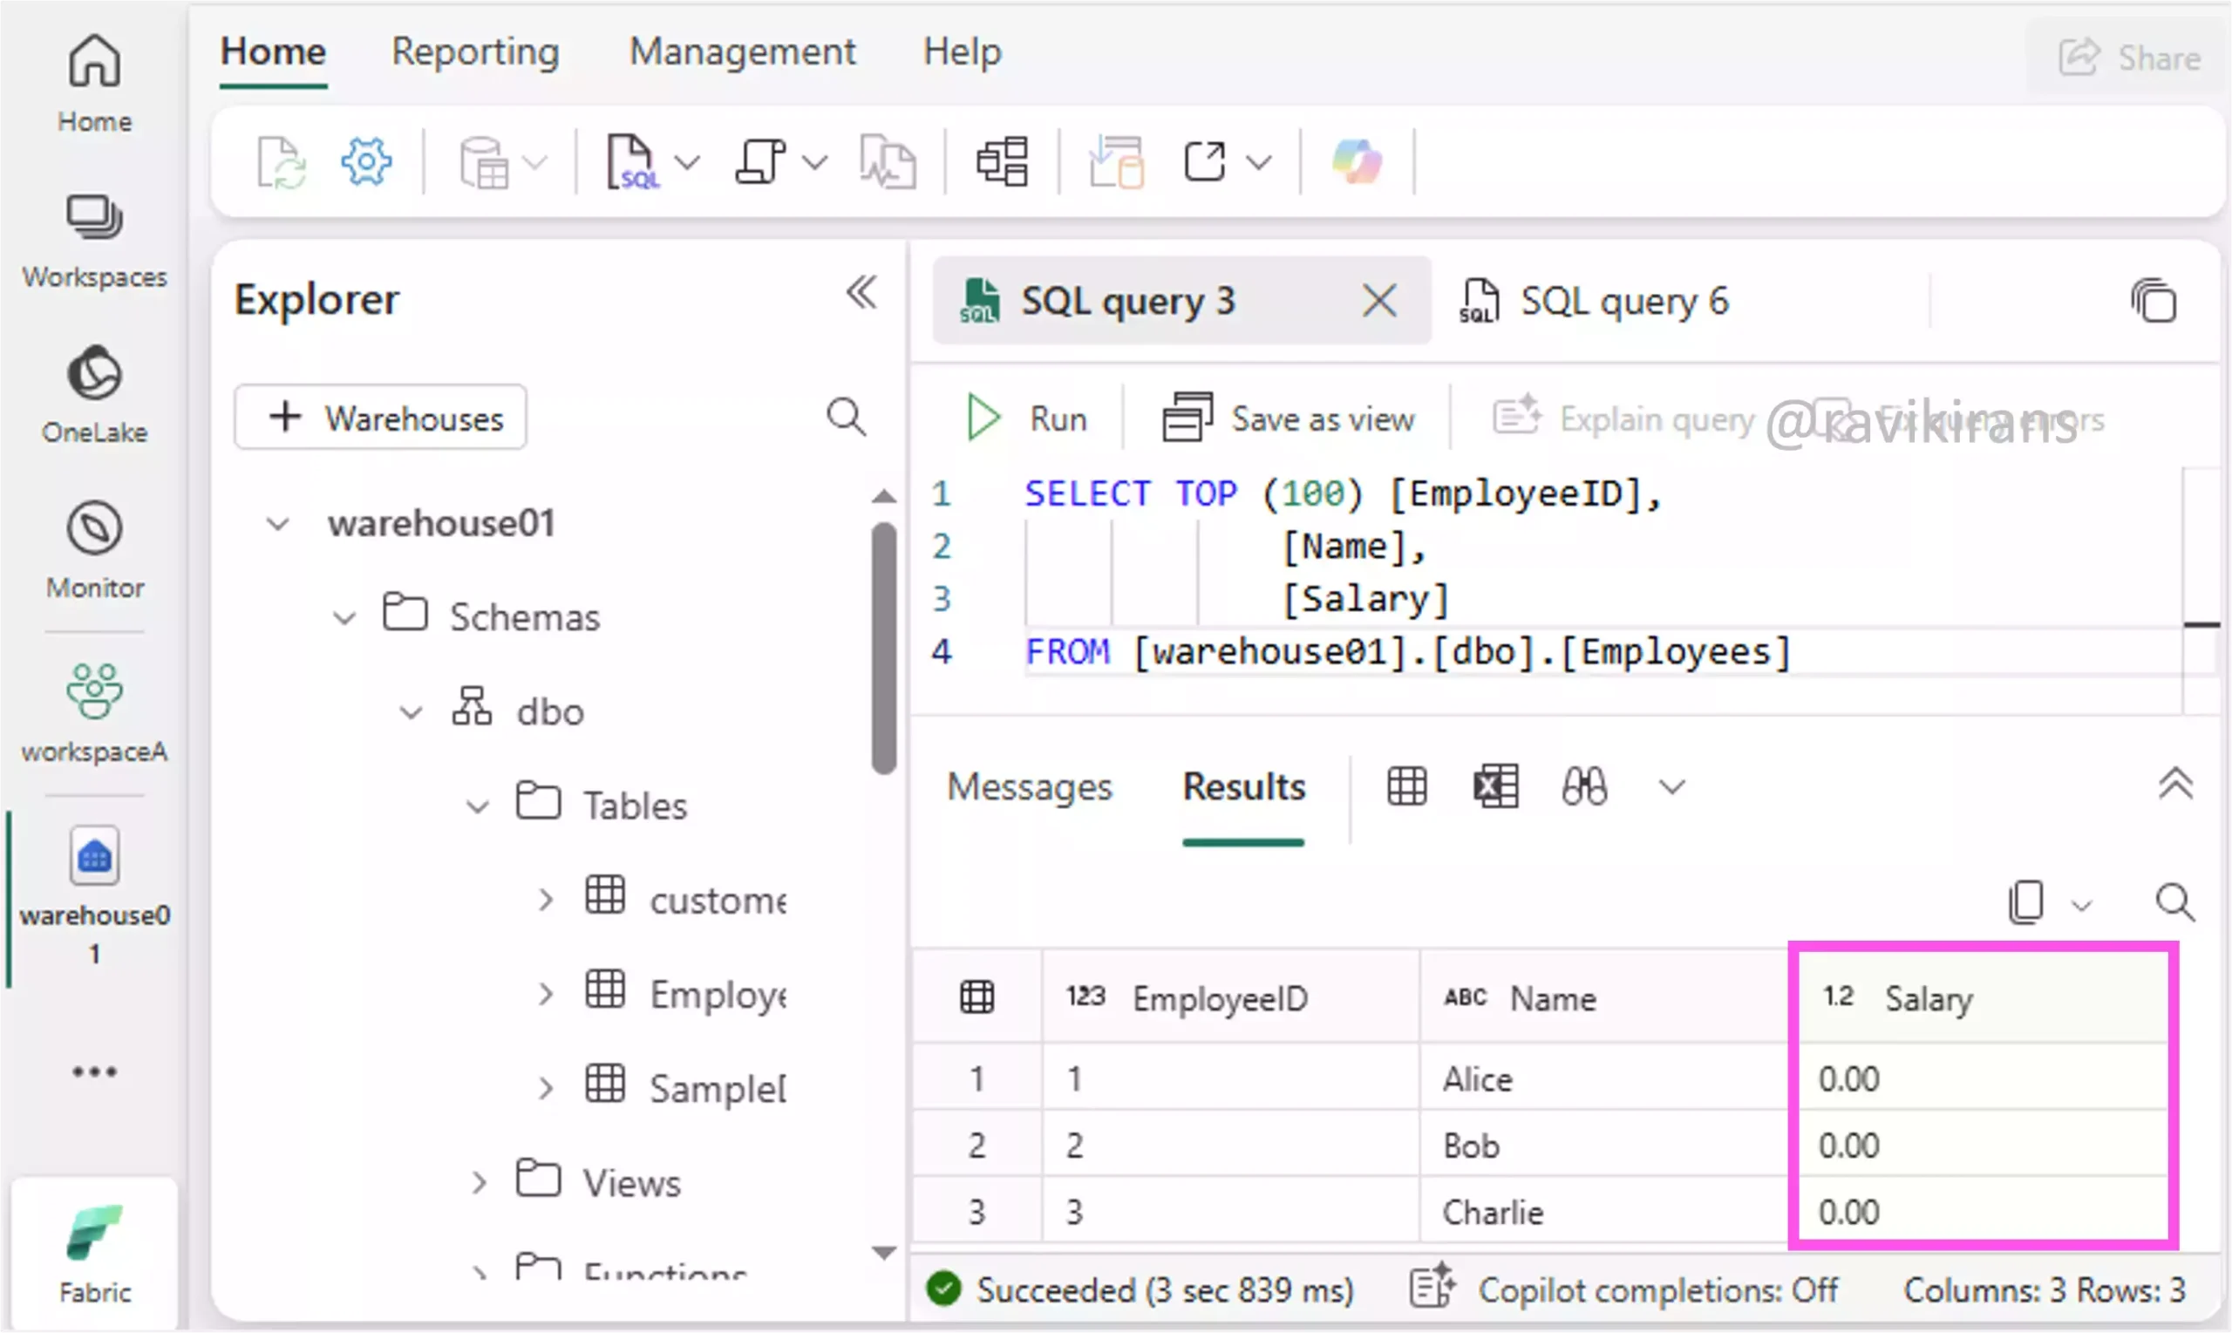
Task: Open Monitor hub in sidebar
Action: (94, 550)
